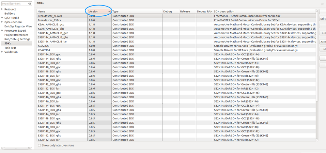Select the SDKs tree entry
Image resolution: width=326 pixels, height=153 pixels.
click(8, 43)
